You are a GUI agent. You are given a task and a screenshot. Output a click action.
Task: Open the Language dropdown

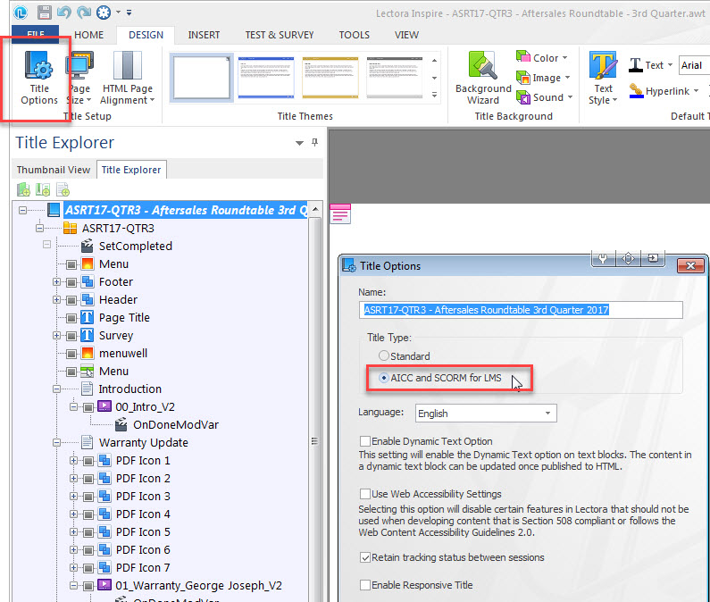click(x=486, y=414)
